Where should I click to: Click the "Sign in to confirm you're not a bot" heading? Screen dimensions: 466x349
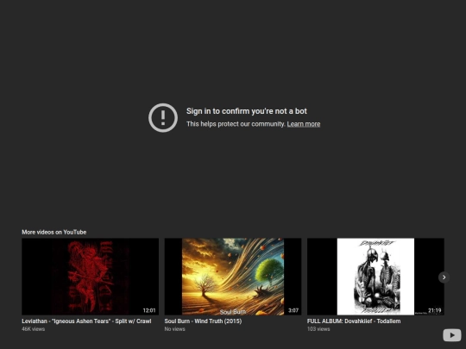[246, 111]
